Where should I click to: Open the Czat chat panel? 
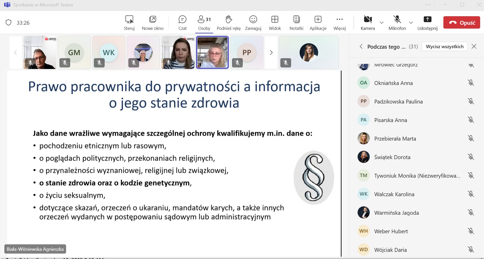point(182,23)
